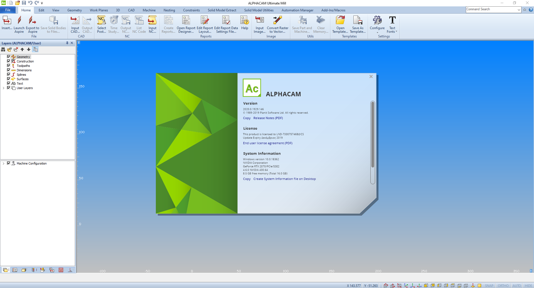
Task: Click the yellow square swatch in status bar
Action: coord(479,286)
